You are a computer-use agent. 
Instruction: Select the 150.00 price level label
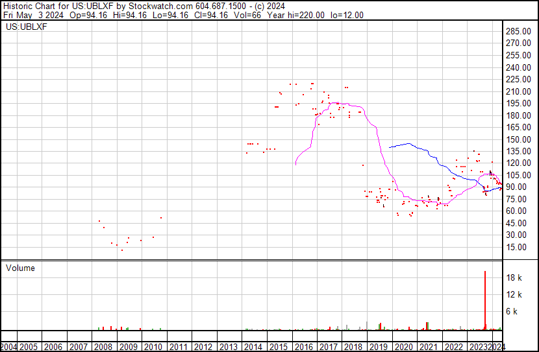pyautogui.click(x=521, y=139)
